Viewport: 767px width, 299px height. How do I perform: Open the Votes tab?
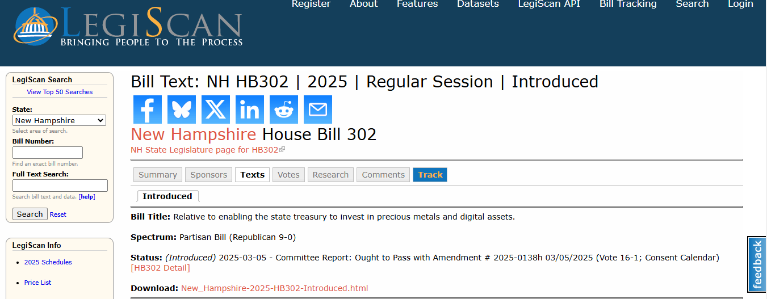pos(288,175)
